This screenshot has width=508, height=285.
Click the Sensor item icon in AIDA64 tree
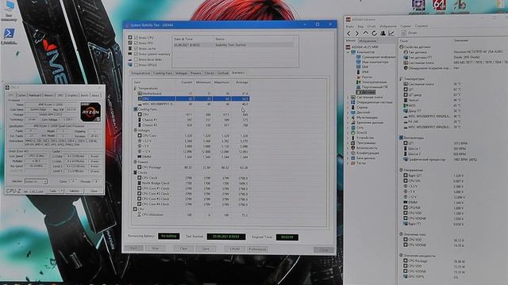point(358,92)
